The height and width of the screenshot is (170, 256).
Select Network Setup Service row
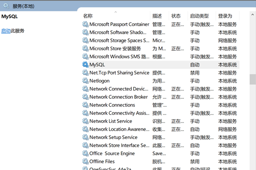point(114,137)
